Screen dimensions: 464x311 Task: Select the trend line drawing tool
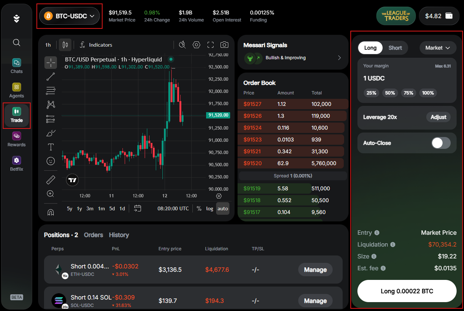[x=51, y=77]
